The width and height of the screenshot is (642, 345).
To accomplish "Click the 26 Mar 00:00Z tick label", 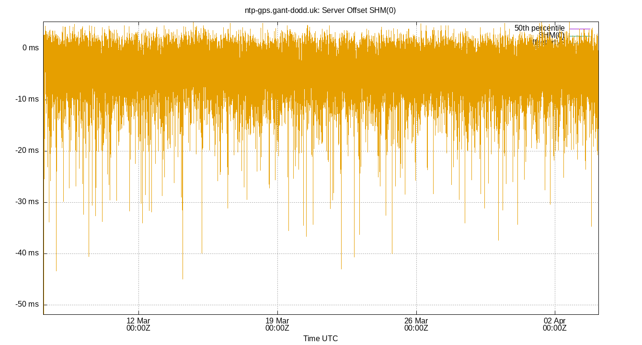I will click(417, 324).
